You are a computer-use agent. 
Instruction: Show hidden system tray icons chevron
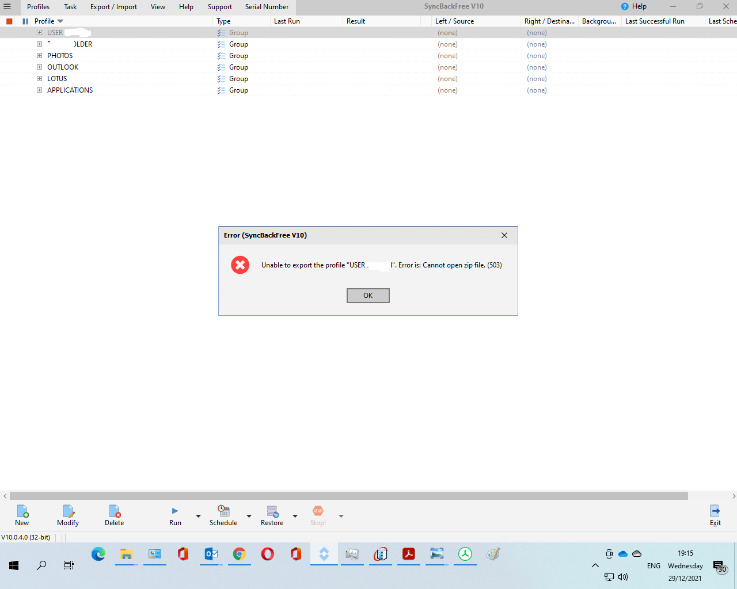595,565
